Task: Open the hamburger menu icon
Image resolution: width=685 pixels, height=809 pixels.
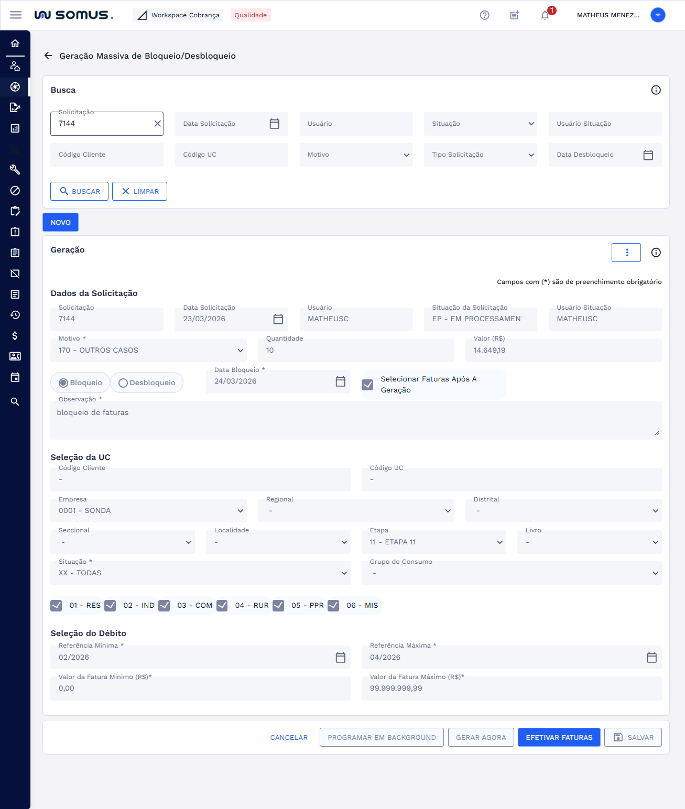Action: point(16,15)
